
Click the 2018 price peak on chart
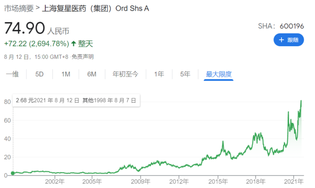[x=255, y=133]
